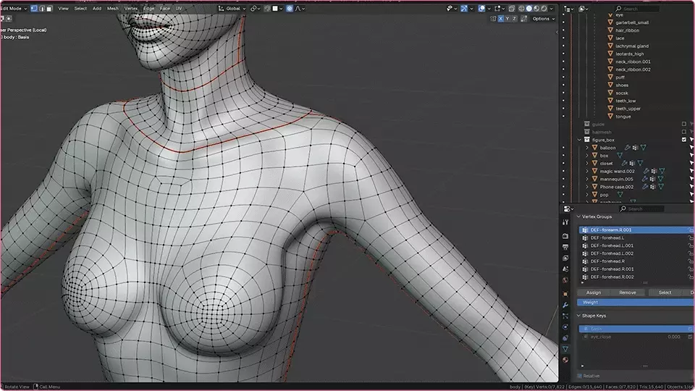Select solid viewport shading

(x=529, y=9)
